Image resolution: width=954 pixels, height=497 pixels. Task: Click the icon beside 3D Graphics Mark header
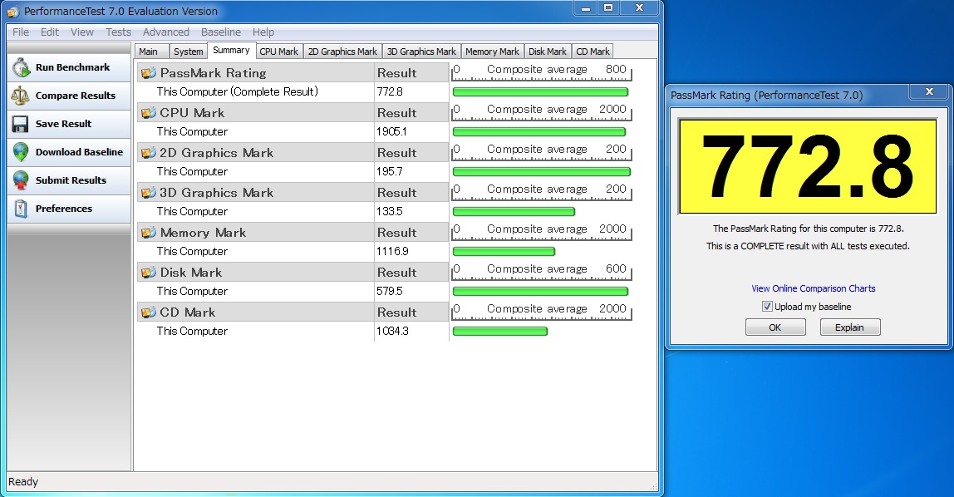tap(149, 193)
